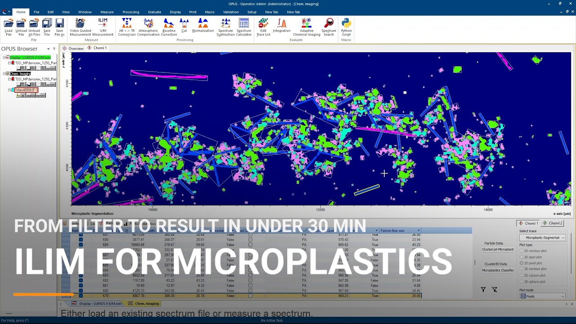The width and height of the screenshot is (576, 324).
Task: Open the Plot mode Pixels dropdown
Action: pos(542,296)
